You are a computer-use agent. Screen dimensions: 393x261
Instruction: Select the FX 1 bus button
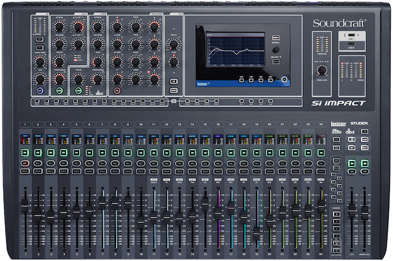(x=241, y=101)
